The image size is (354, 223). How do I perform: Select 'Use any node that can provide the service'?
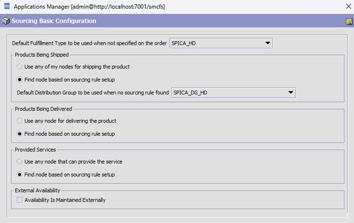[x=20, y=162]
